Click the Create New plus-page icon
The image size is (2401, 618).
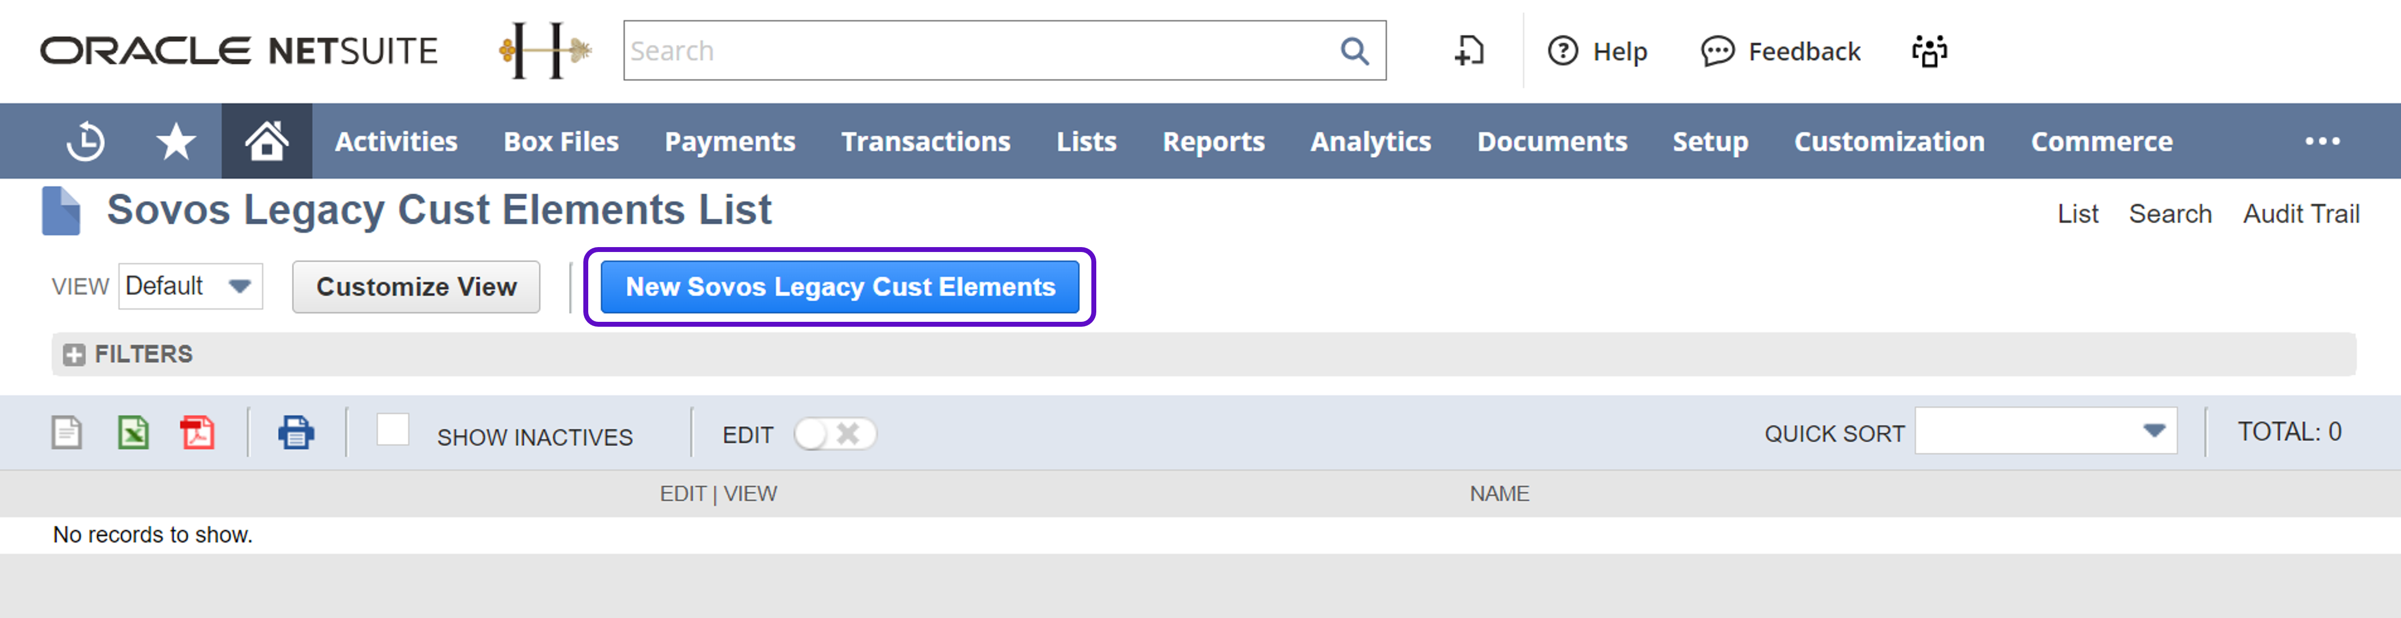point(1469,51)
